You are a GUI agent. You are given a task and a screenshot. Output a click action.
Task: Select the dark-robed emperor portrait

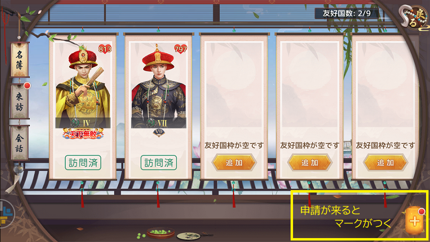(159, 85)
